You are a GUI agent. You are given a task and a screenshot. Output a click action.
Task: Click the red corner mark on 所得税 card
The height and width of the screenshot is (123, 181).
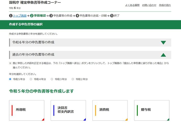coord(43,119)
